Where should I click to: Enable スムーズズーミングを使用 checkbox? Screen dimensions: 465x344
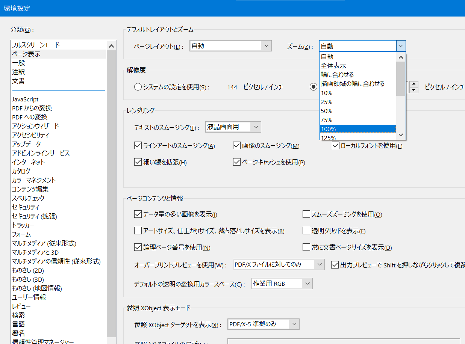point(306,214)
